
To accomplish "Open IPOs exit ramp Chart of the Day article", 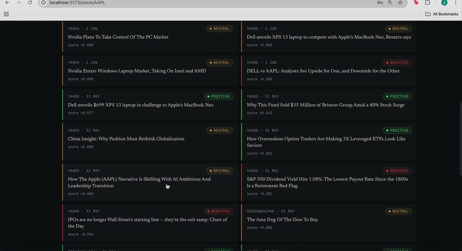I will [x=148, y=223].
